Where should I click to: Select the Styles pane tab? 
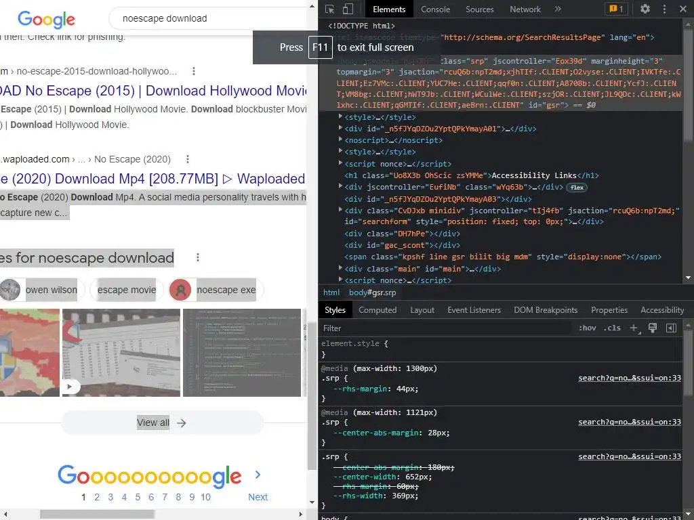[x=335, y=310]
